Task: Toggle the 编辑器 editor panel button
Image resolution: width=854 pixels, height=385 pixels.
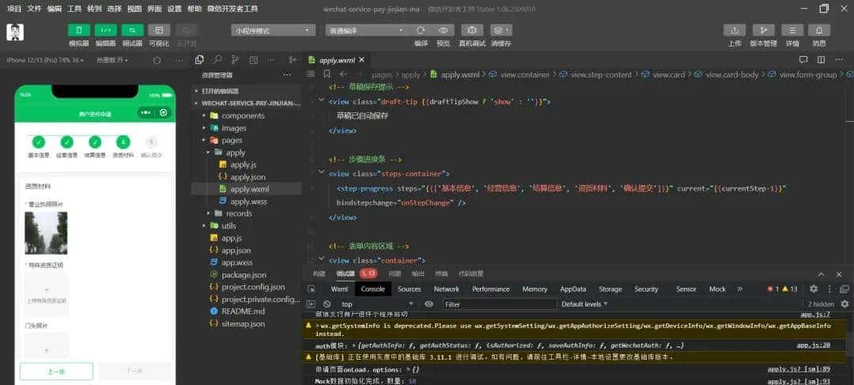Action: (x=106, y=30)
